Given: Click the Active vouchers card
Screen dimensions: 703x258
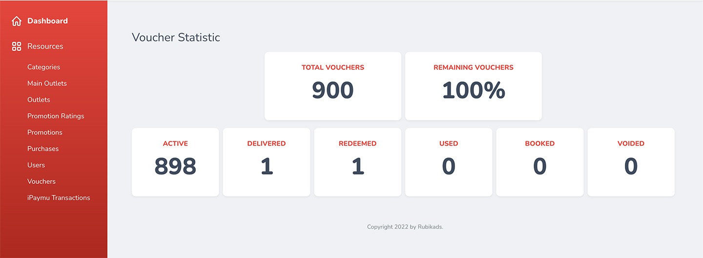Looking at the screenshot, I should (x=175, y=162).
